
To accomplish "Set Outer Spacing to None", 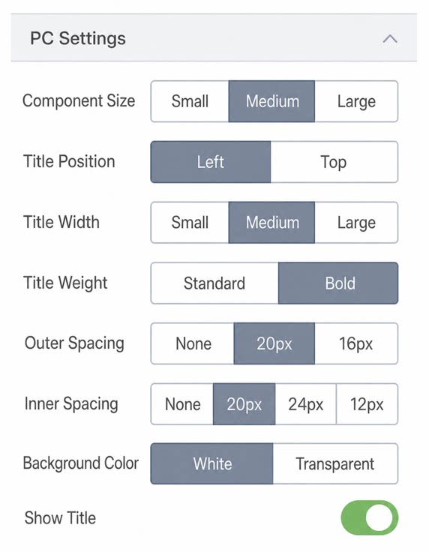I will (x=193, y=343).
